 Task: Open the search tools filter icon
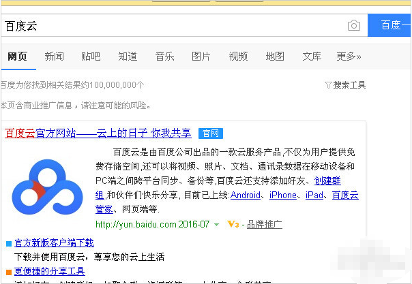[x=328, y=85]
